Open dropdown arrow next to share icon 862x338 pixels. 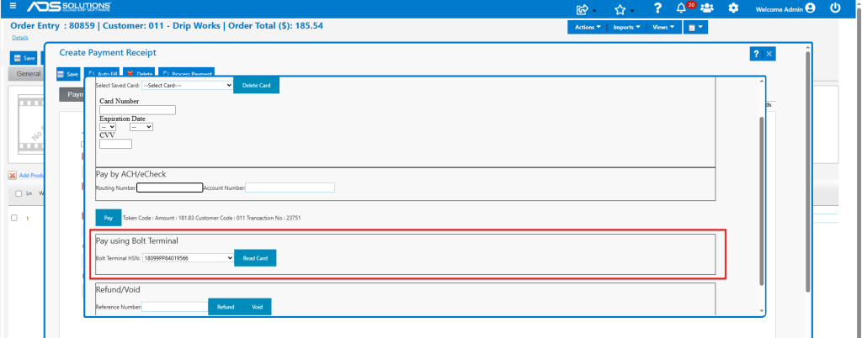pos(595,11)
